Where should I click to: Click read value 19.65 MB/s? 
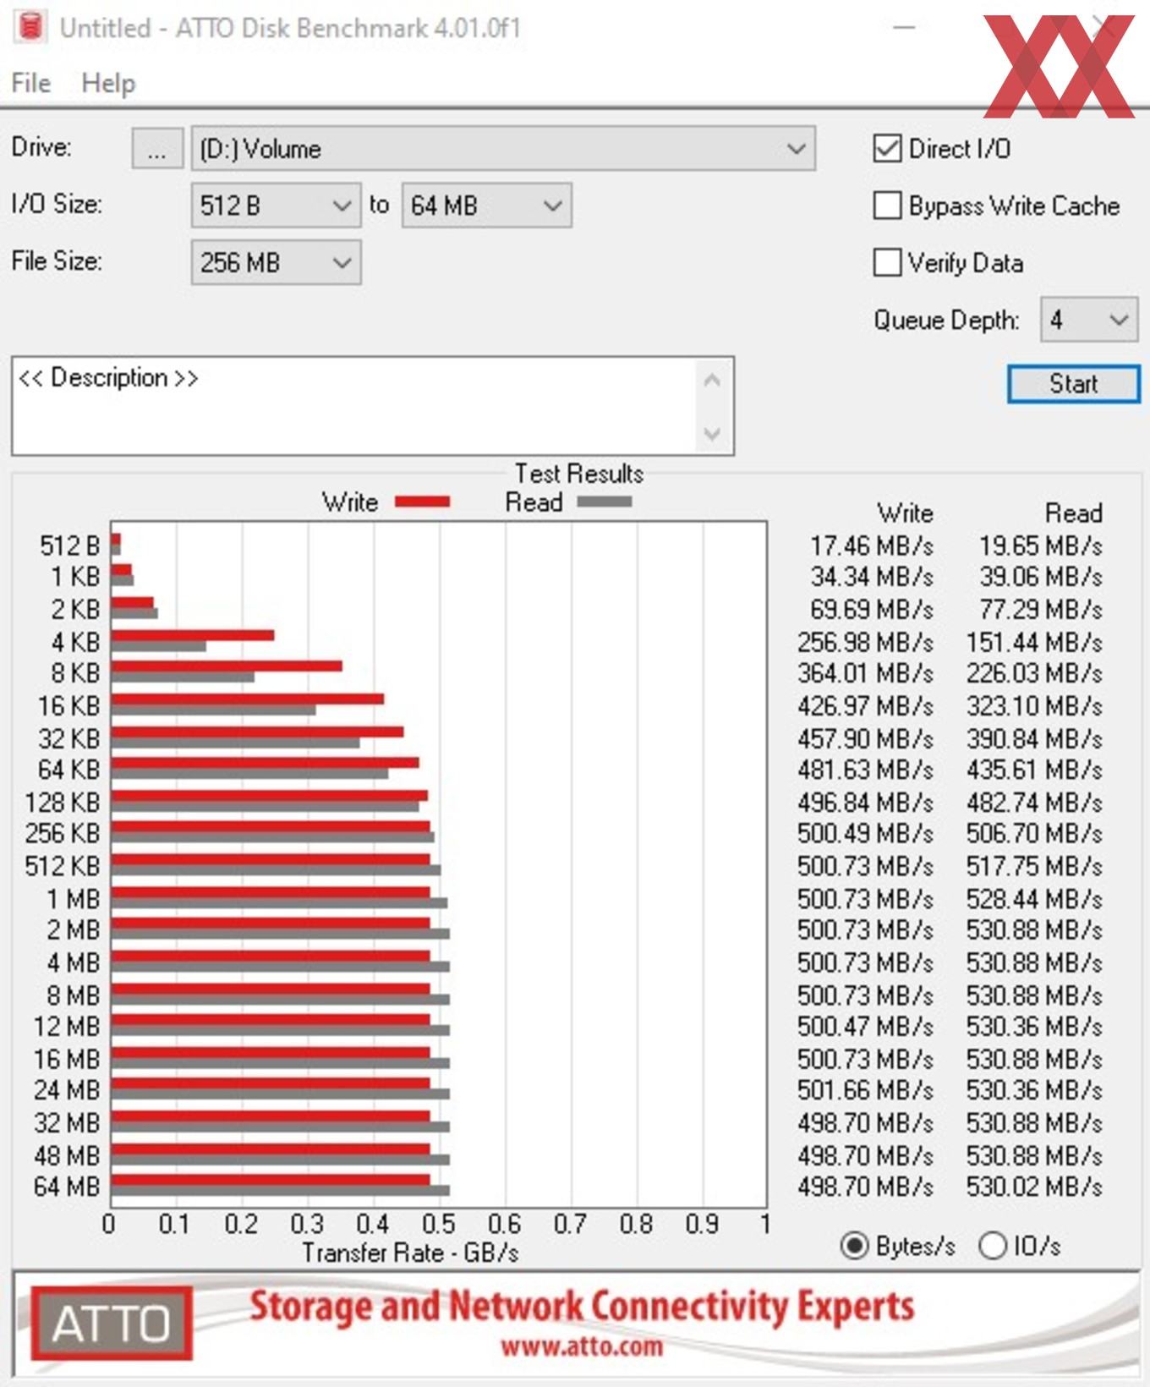tap(1041, 545)
